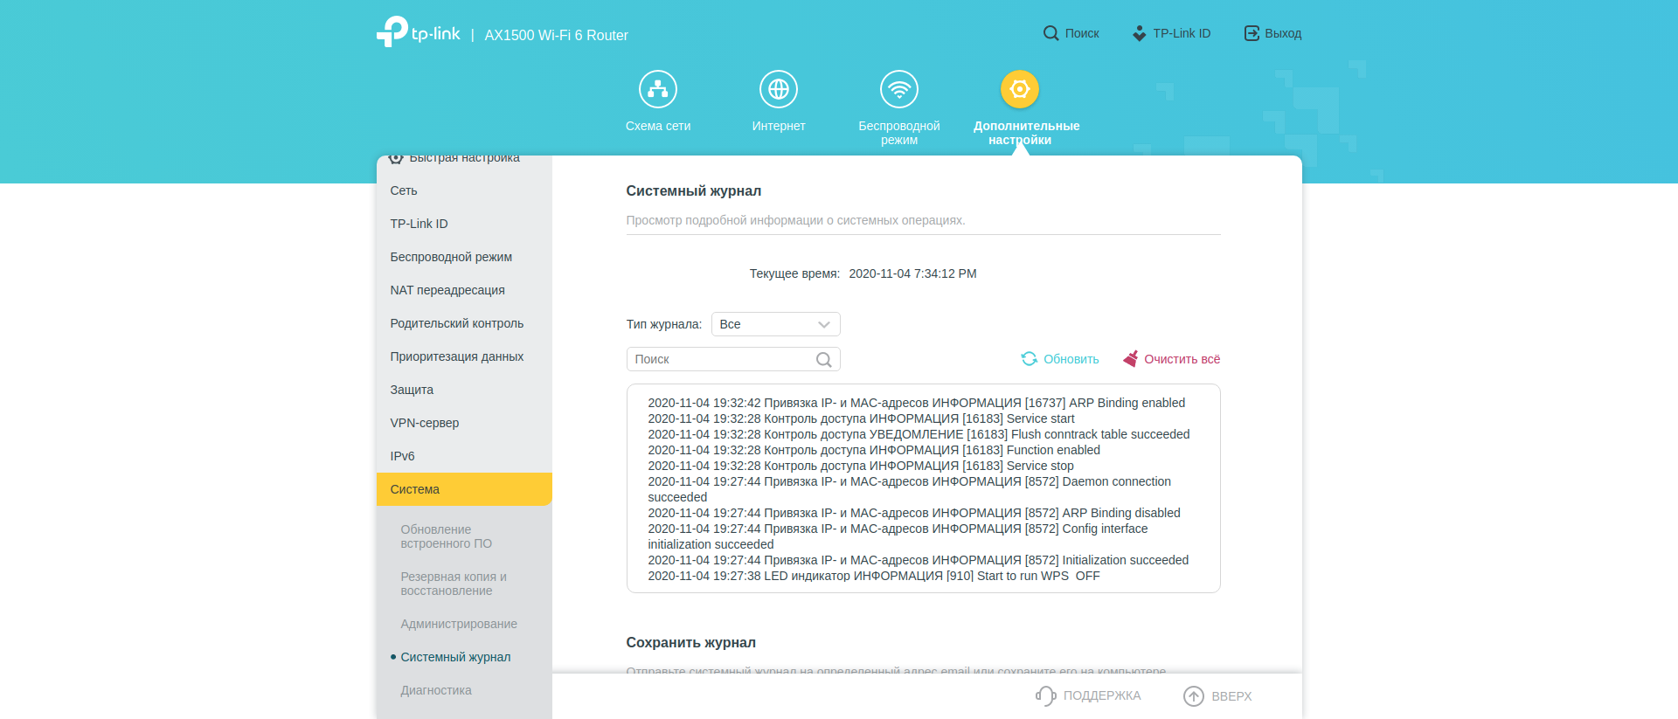This screenshot has width=1678, height=719.
Task: Click Очистить всё to clear log
Action: coord(1171,359)
